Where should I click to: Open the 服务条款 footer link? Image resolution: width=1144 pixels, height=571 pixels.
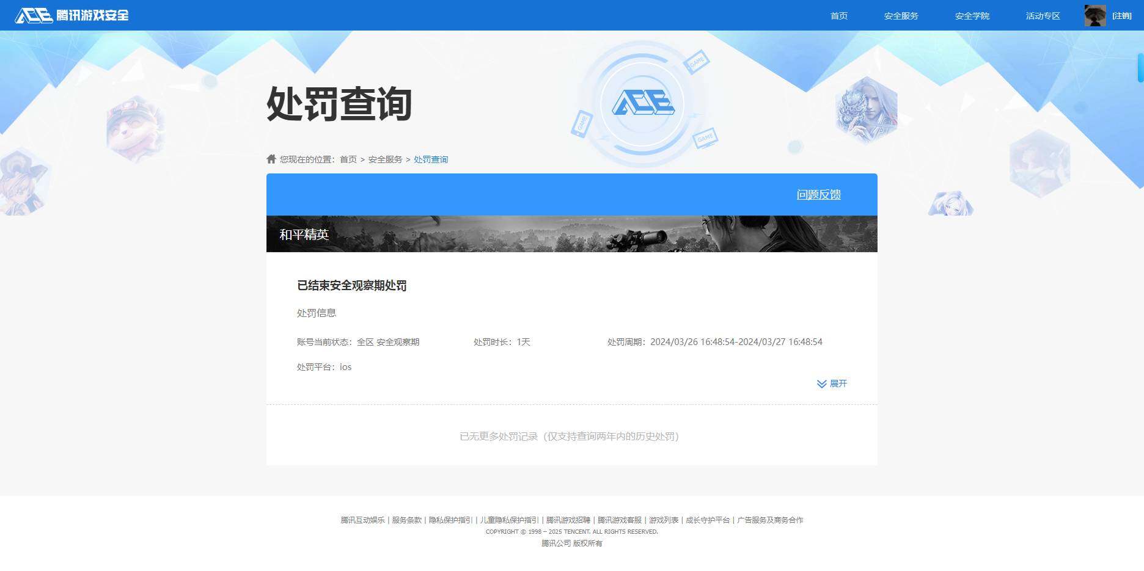(x=407, y=520)
